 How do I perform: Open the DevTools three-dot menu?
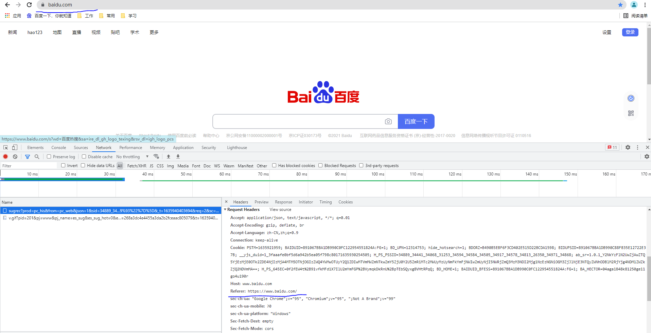(637, 147)
